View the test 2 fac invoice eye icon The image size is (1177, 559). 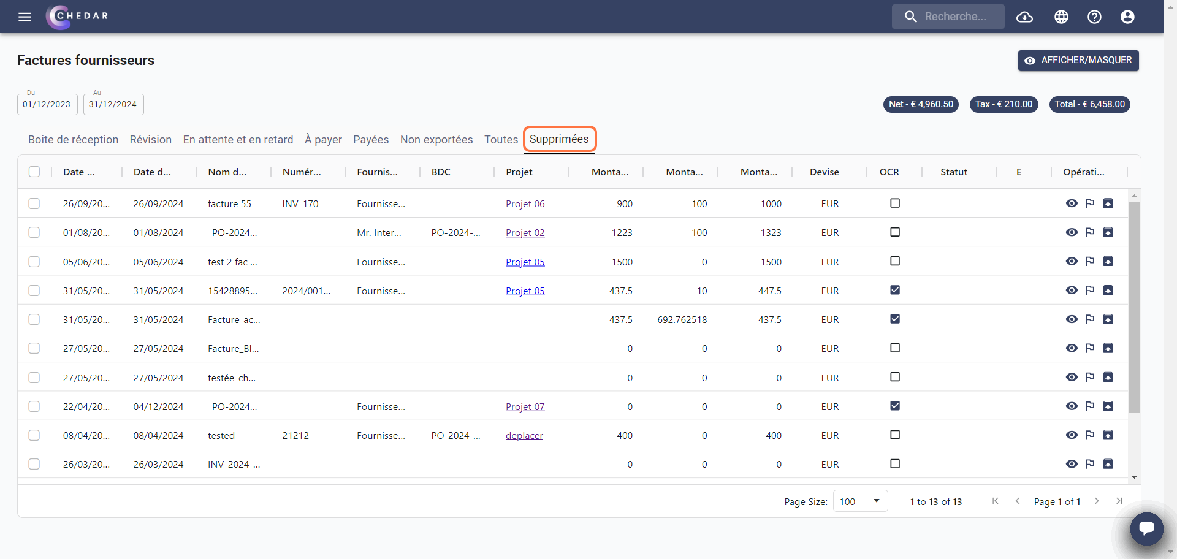(x=1072, y=261)
